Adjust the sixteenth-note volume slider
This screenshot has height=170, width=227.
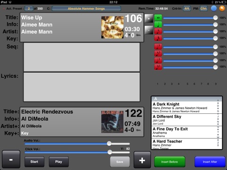[191, 38]
